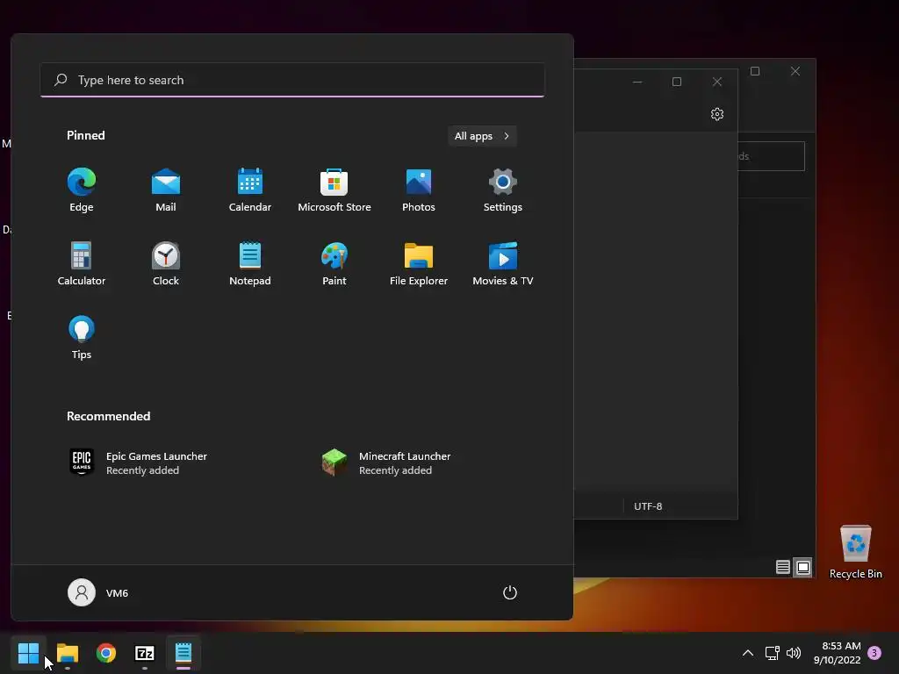Open the VM6 user account menu
Screen dimensions: 899x674
click(x=98, y=592)
